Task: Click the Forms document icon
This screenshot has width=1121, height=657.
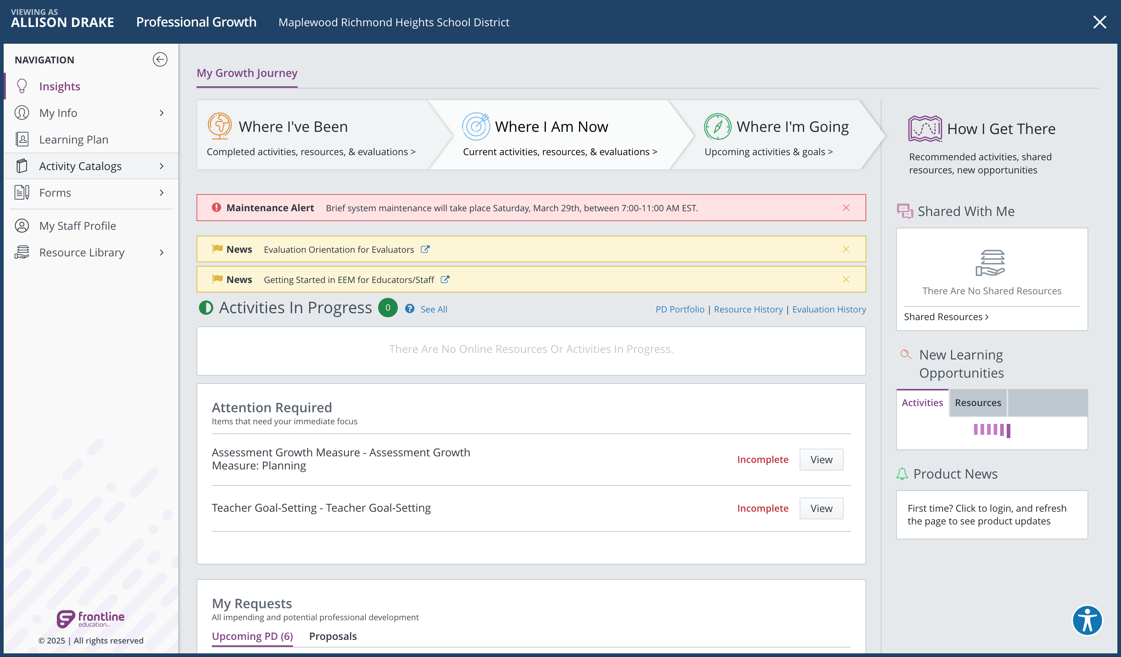Action: click(x=22, y=192)
